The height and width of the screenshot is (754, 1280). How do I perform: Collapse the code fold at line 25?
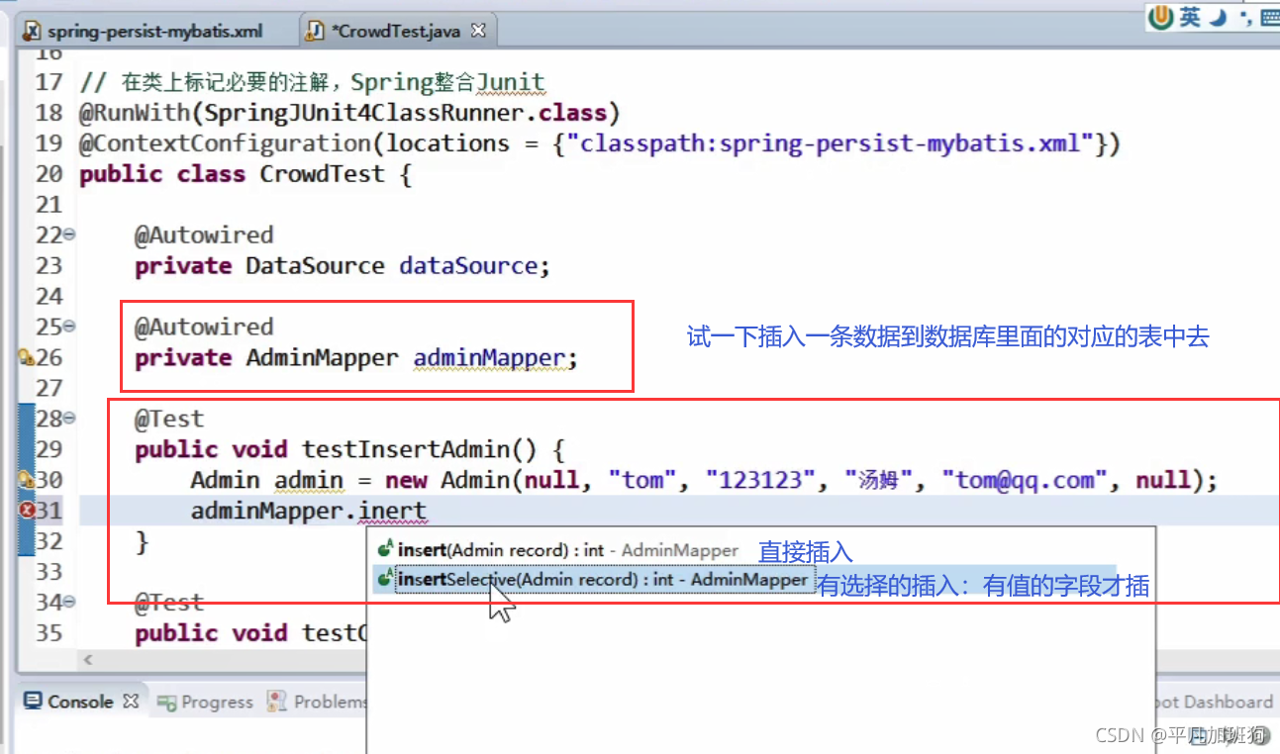pyautogui.click(x=69, y=327)
